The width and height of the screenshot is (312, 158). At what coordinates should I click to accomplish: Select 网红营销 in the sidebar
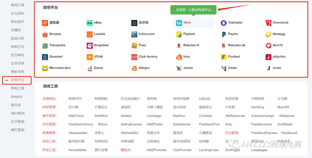tap(18, 130)
